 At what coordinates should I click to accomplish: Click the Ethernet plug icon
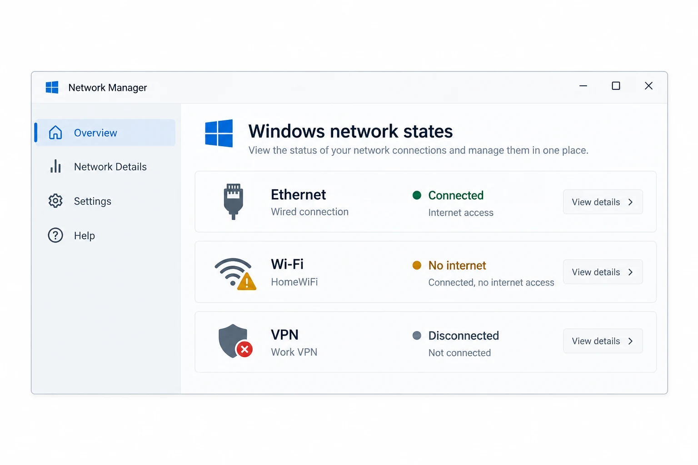click(x=234, y=202)
